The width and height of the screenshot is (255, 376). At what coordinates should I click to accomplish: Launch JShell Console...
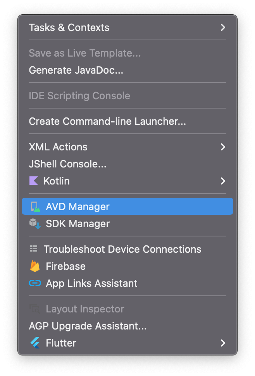click(x=127, y=164)
